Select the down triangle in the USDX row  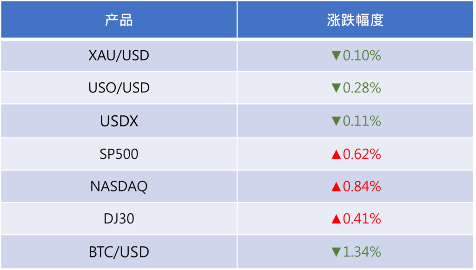(337, 121)
